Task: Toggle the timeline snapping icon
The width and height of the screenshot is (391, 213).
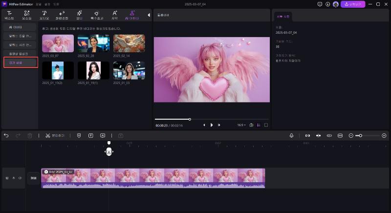Action: [319, 135]
